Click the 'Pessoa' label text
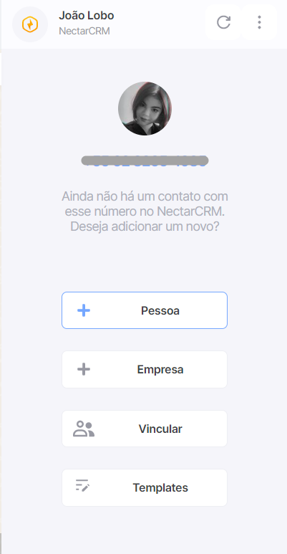The height and width of the screenshot is (554, 287). tap(160, 311)
